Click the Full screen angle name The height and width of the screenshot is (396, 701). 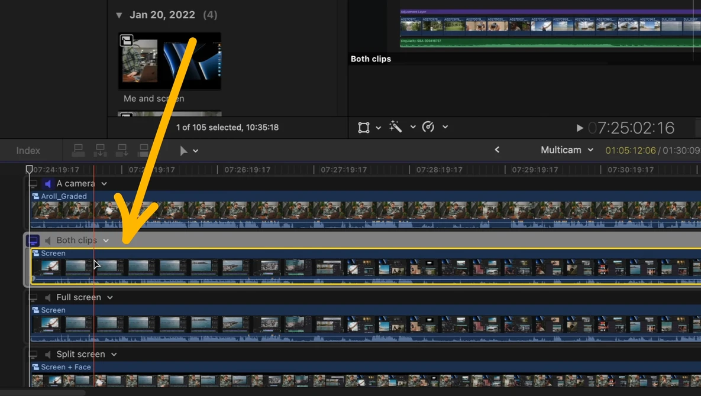(79, 297)
